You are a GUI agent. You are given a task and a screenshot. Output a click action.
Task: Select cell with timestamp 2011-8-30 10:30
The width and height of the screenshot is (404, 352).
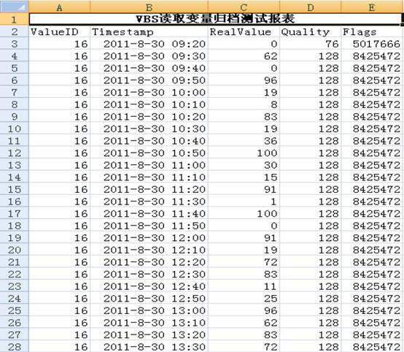[149, 129]
